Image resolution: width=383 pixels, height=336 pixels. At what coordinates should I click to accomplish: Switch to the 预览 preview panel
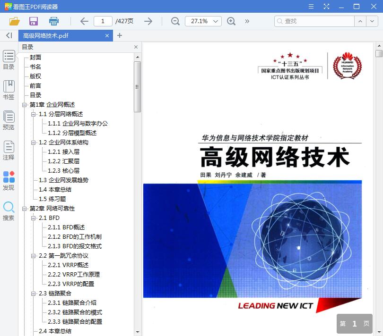click(x=9, y=119)
